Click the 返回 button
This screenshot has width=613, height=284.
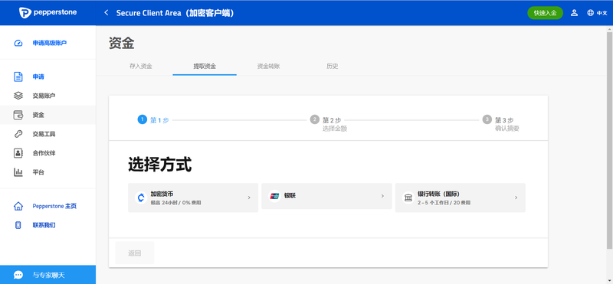point(135,253)
